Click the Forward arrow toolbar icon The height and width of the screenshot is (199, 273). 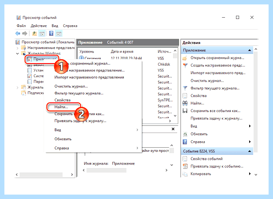[x=25, y=33]
